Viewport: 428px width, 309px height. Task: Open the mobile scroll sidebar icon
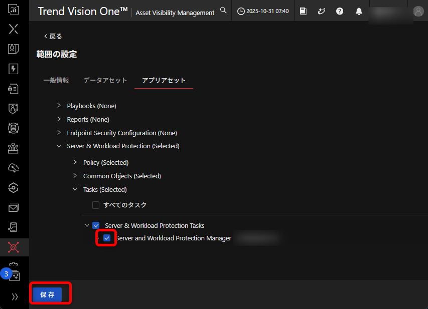point(14,227)
